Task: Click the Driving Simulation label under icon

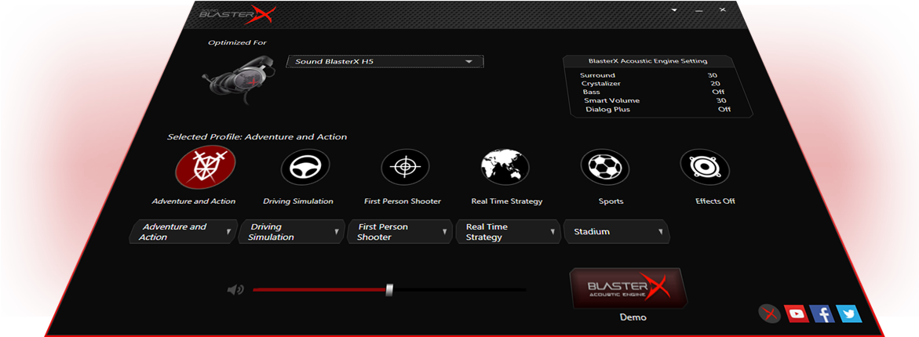Action: pos(298,201)
